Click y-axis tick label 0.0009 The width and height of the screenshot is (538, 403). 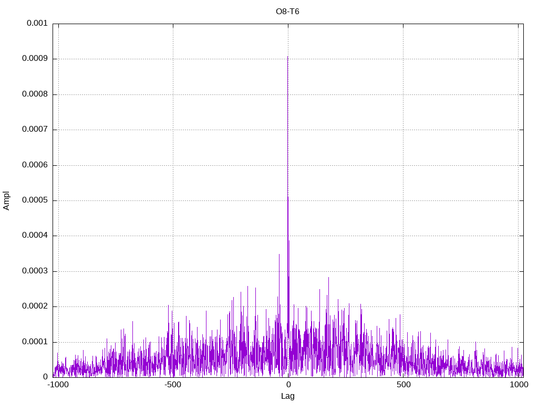tap(35, 59)
